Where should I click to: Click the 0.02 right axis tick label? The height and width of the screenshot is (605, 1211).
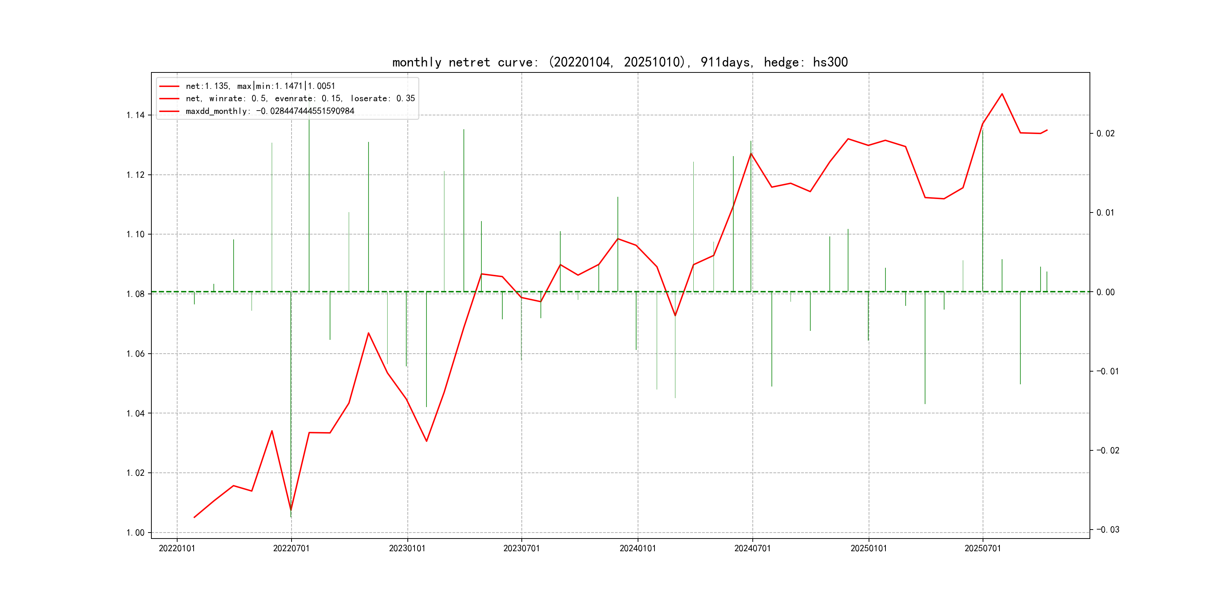click(1105, 134)
